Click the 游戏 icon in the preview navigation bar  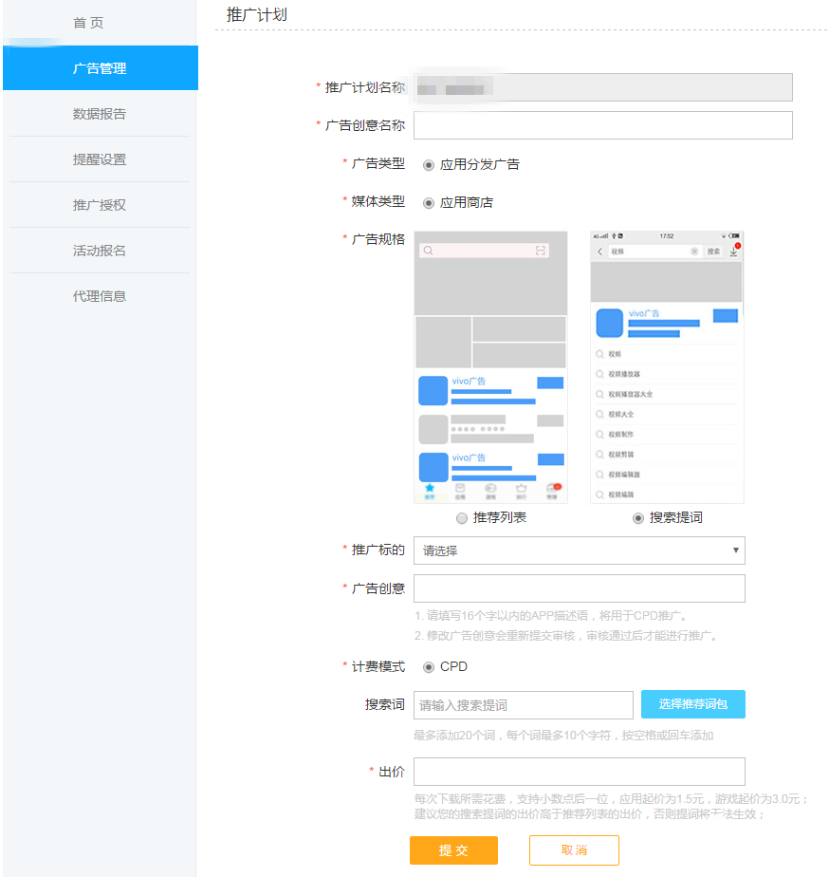coord(490,489)
